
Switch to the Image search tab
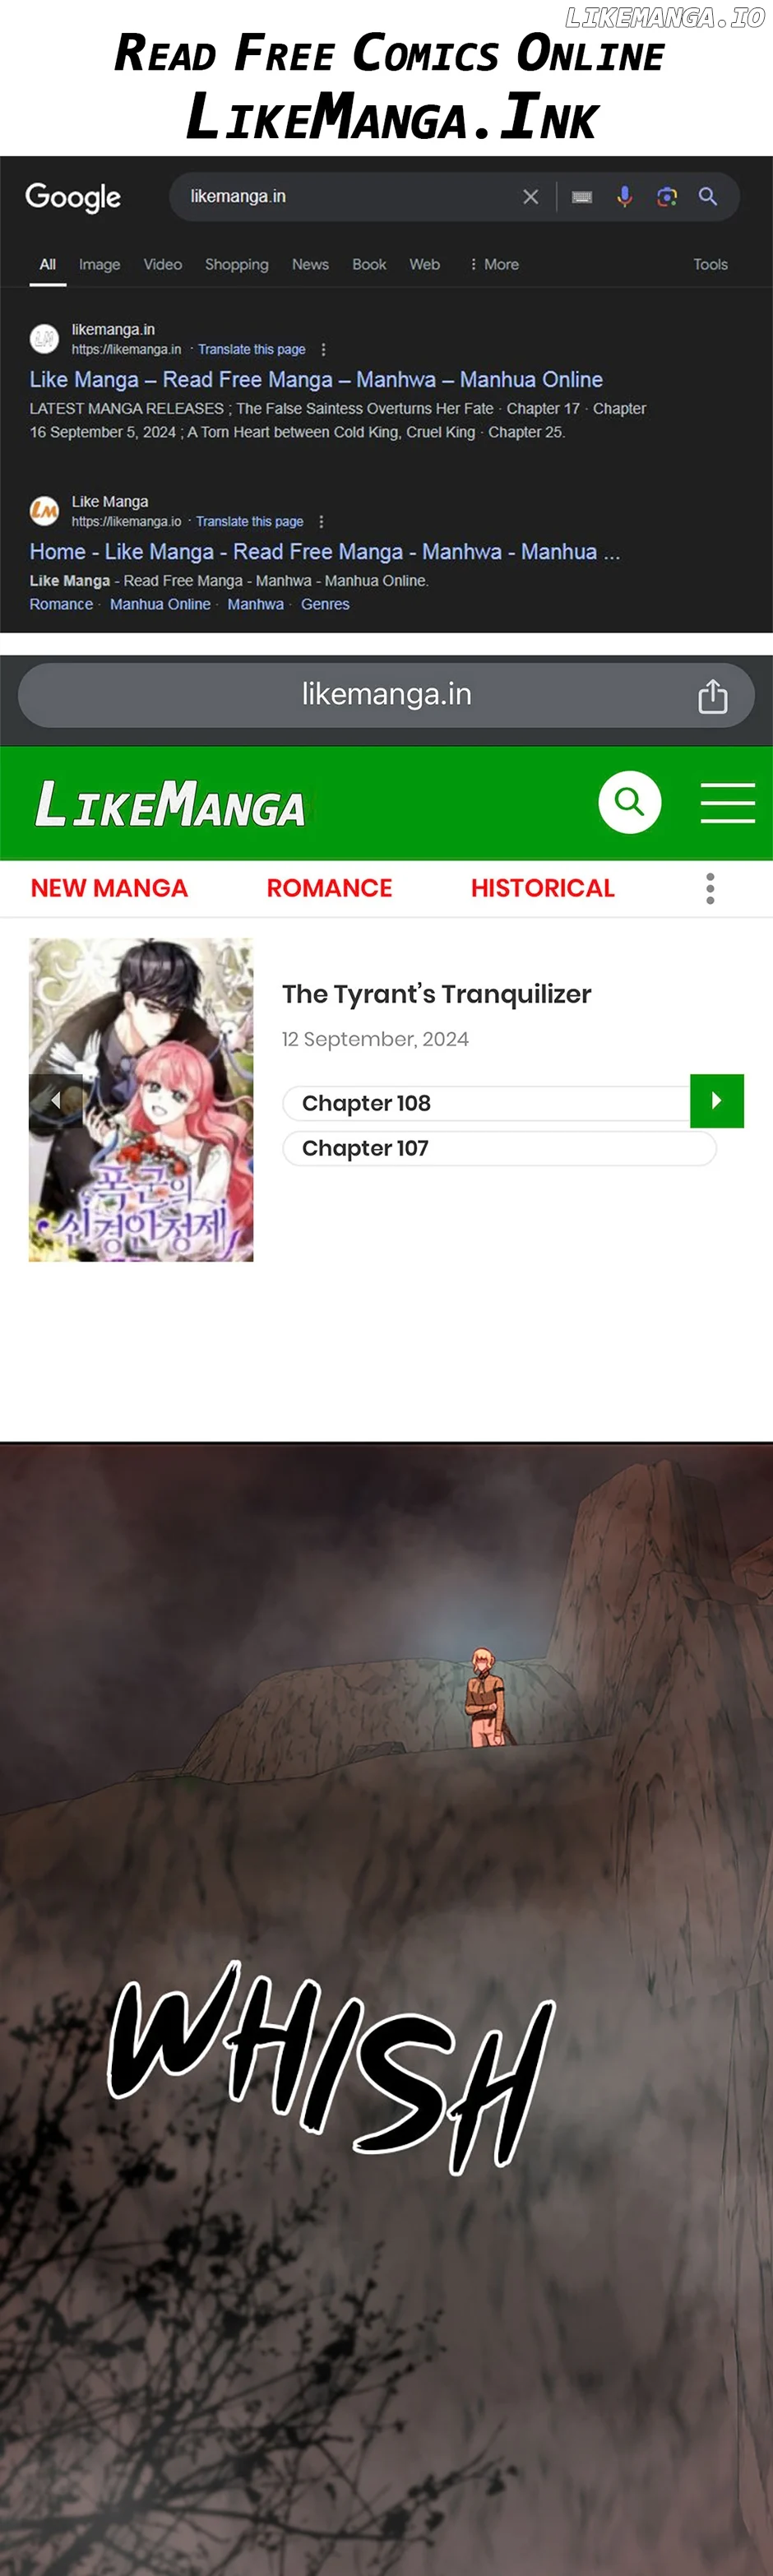coord(99,264)
